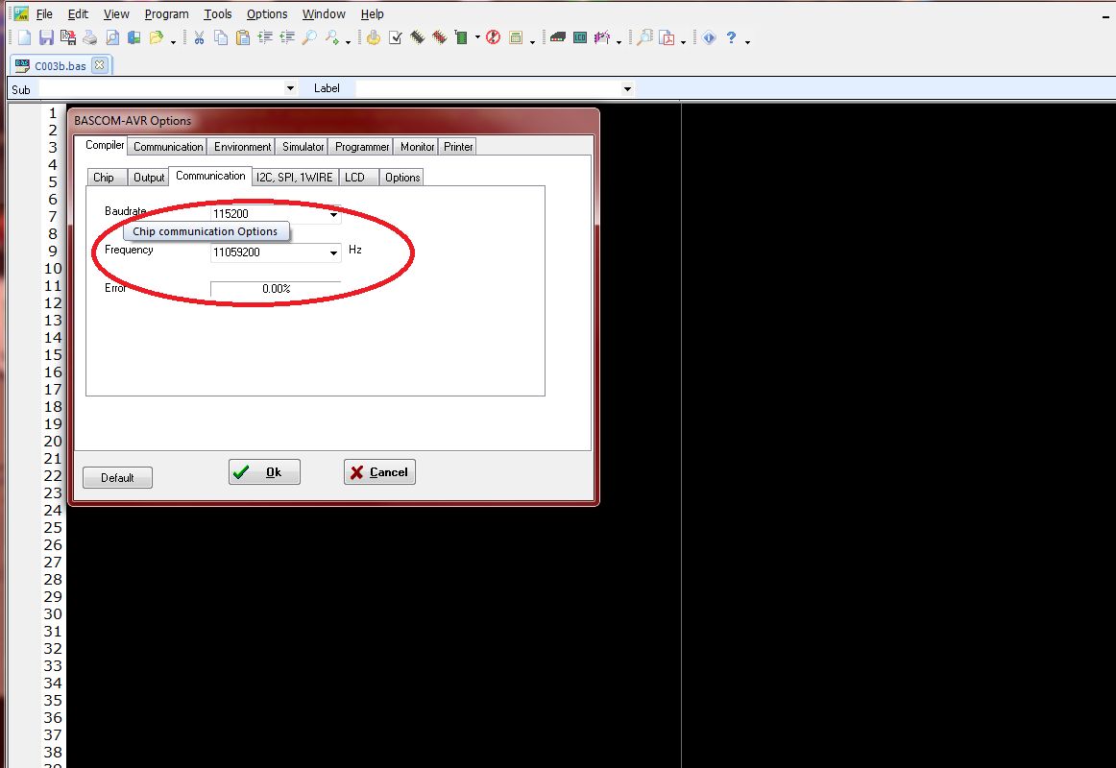The width and height of the screenshot is (1116, 768).
Task: Open the Tools menu
Action: (x=218, y=13)
